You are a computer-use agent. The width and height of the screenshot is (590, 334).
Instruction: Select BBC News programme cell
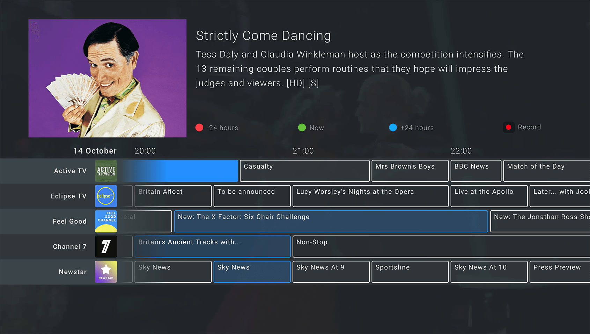tap(476, 171)
